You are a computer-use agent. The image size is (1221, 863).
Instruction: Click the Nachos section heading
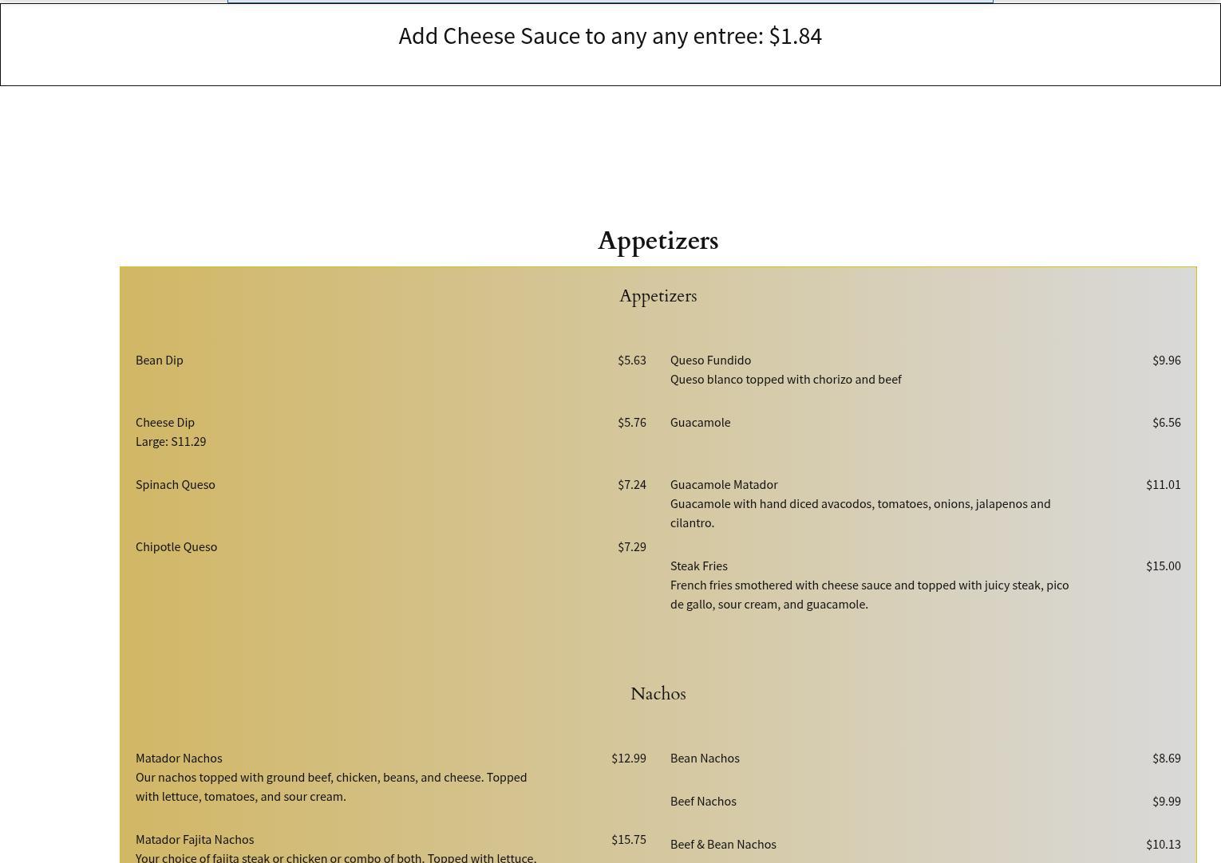(x=658, y=694)
